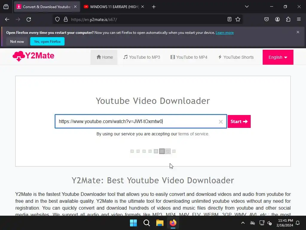The width and height of the screenshot is (306, 230).
Task: Show hidden system tray icons
Action: pos(243,223)
